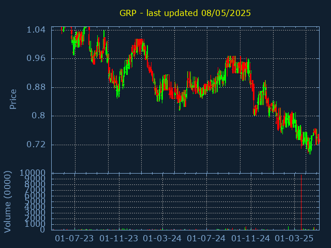Image resolution: width=331 pixels, height=248 pixels.
Task: Click the 0.96 price axis label
Action: 36,58
